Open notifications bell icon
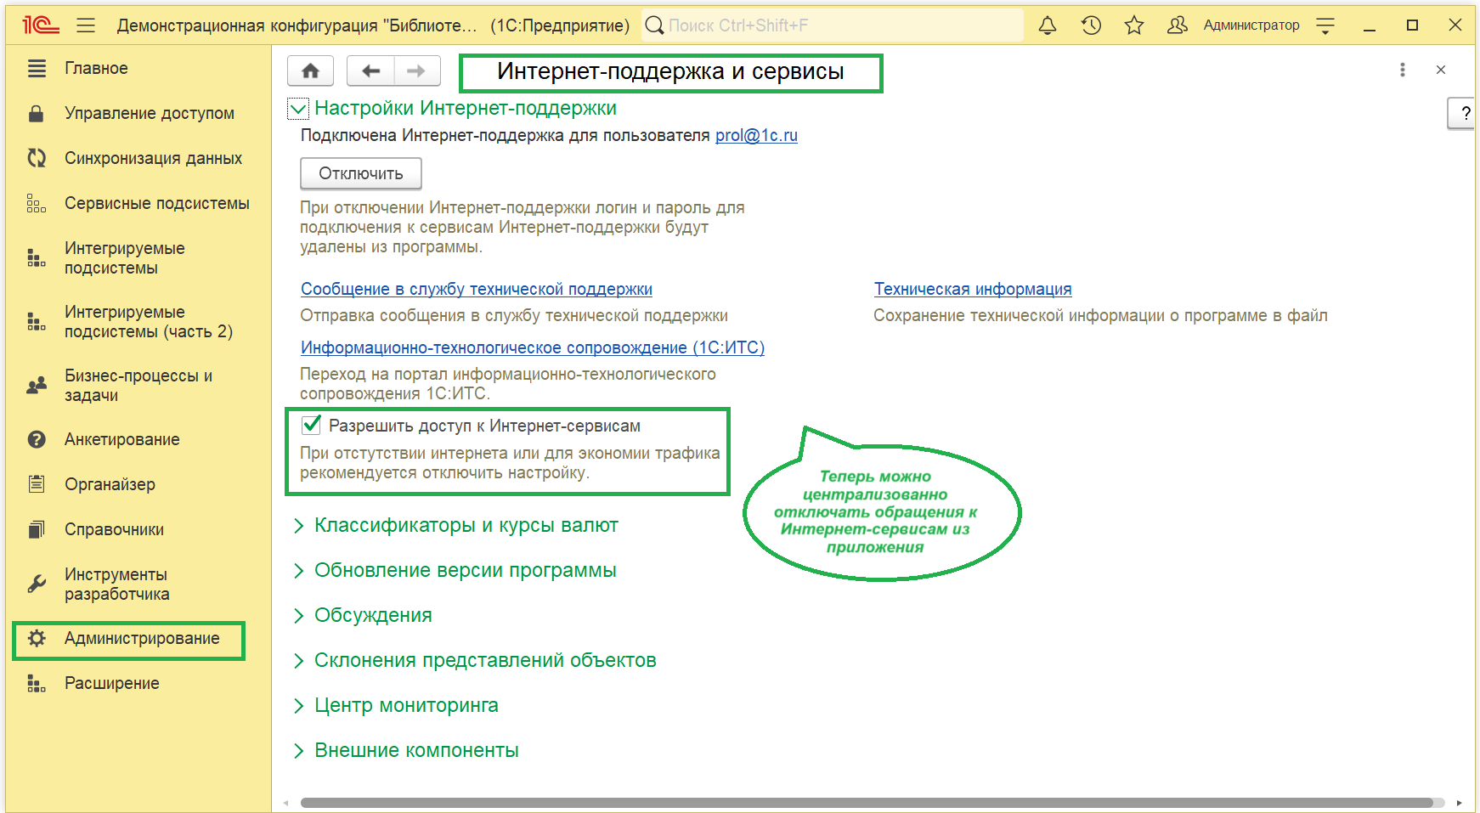The width and height of the screenshot is (1480, 813). (x=1048, y=25)
